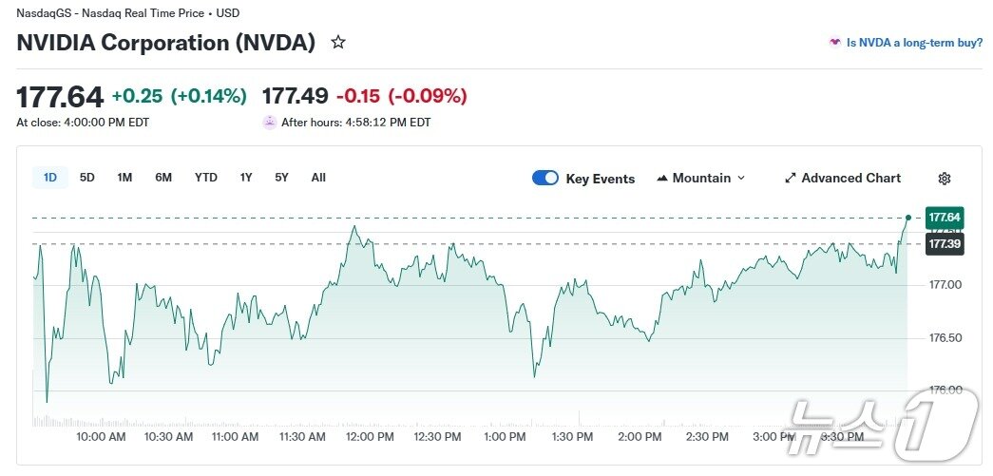The image size is (993, 476).
Task: Select the All time range
Action: 318,178
